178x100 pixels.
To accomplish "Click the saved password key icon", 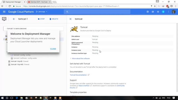I will pos(151,6).
